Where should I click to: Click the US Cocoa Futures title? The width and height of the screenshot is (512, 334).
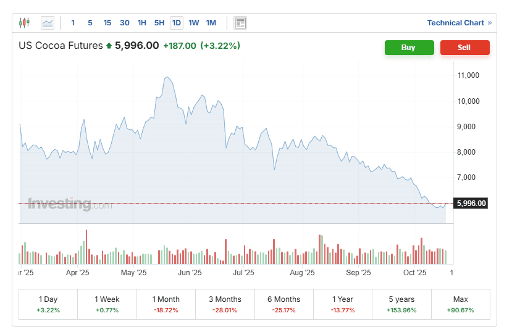(61, 46)
